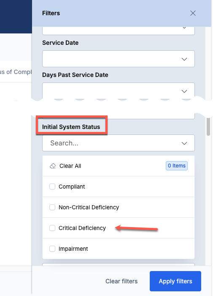Check the Critical Deficiency option

click(52, 228)
